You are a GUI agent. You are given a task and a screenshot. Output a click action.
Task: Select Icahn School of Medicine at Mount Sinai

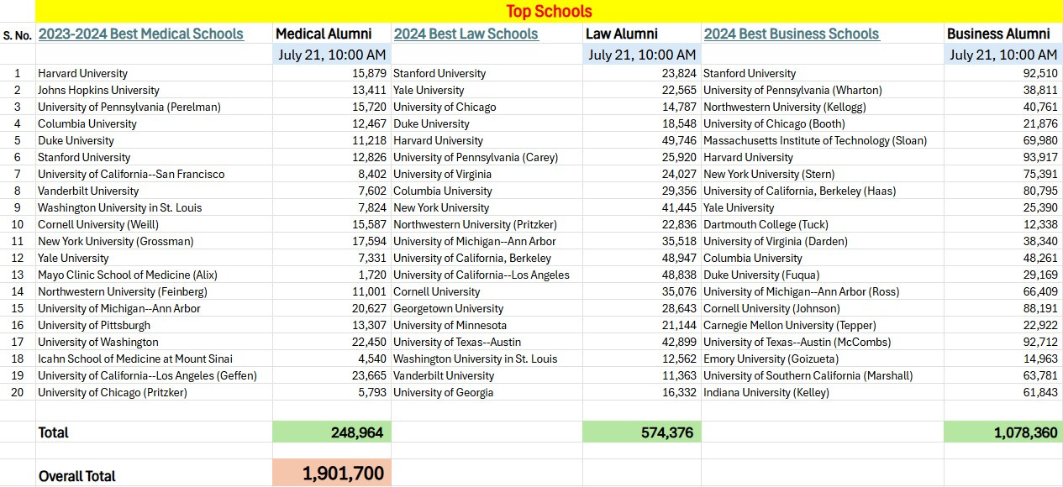(154, 359)
